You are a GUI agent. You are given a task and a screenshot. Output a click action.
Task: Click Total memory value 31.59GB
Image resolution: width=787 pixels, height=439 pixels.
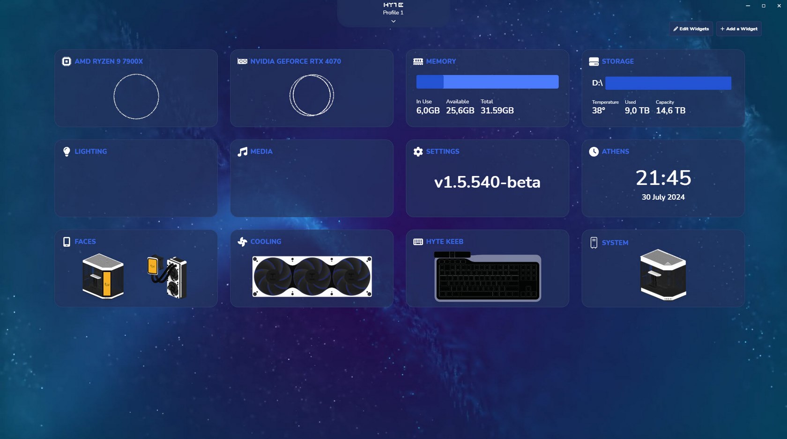pos(497,110)
